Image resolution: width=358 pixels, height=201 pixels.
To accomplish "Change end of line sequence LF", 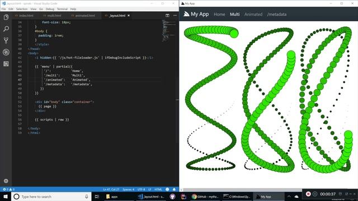I will [x=150, y=189].
